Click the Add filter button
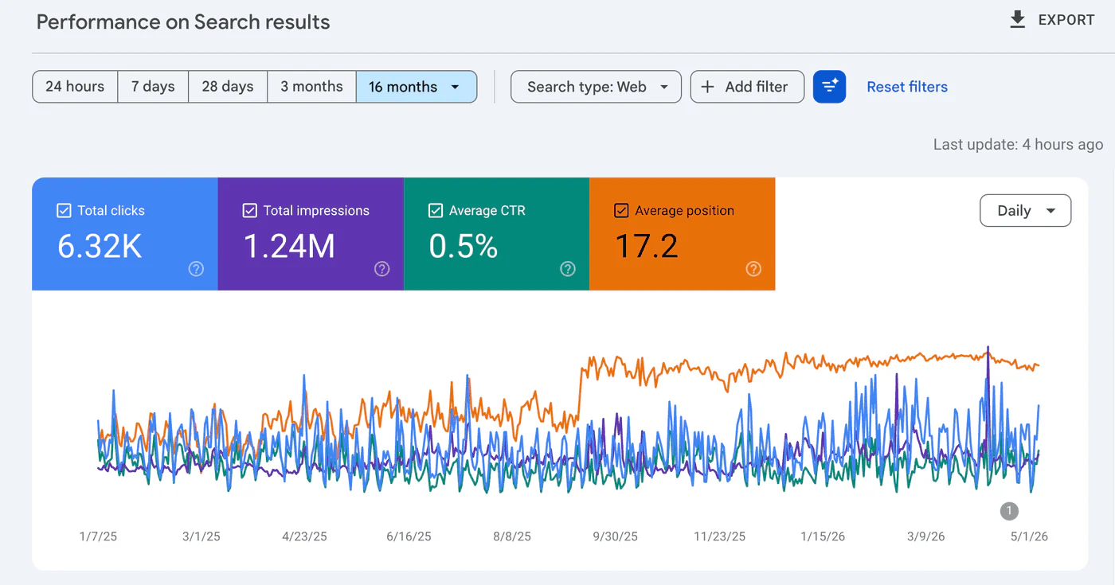Screen dimensions: 1115x585 coord(747,87)
